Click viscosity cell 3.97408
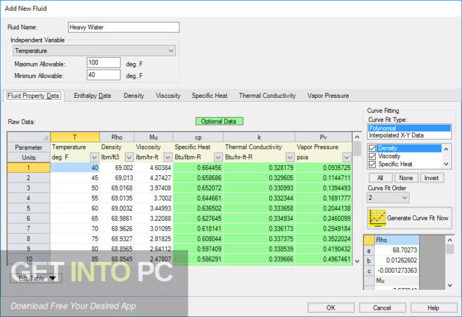462x317 pixels. pos(153,188)
